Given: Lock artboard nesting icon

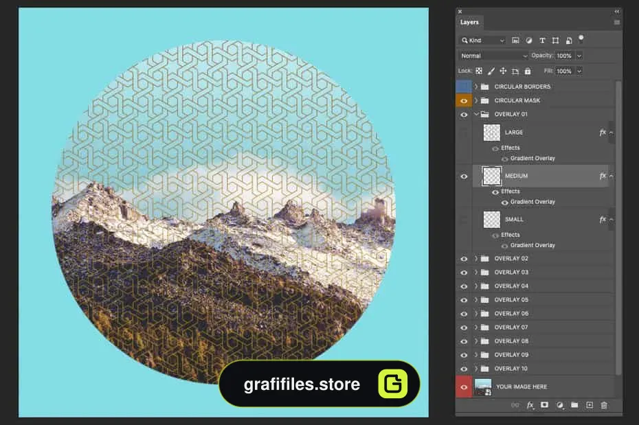Looking at the screenshot, I should (x=515, y=71).
